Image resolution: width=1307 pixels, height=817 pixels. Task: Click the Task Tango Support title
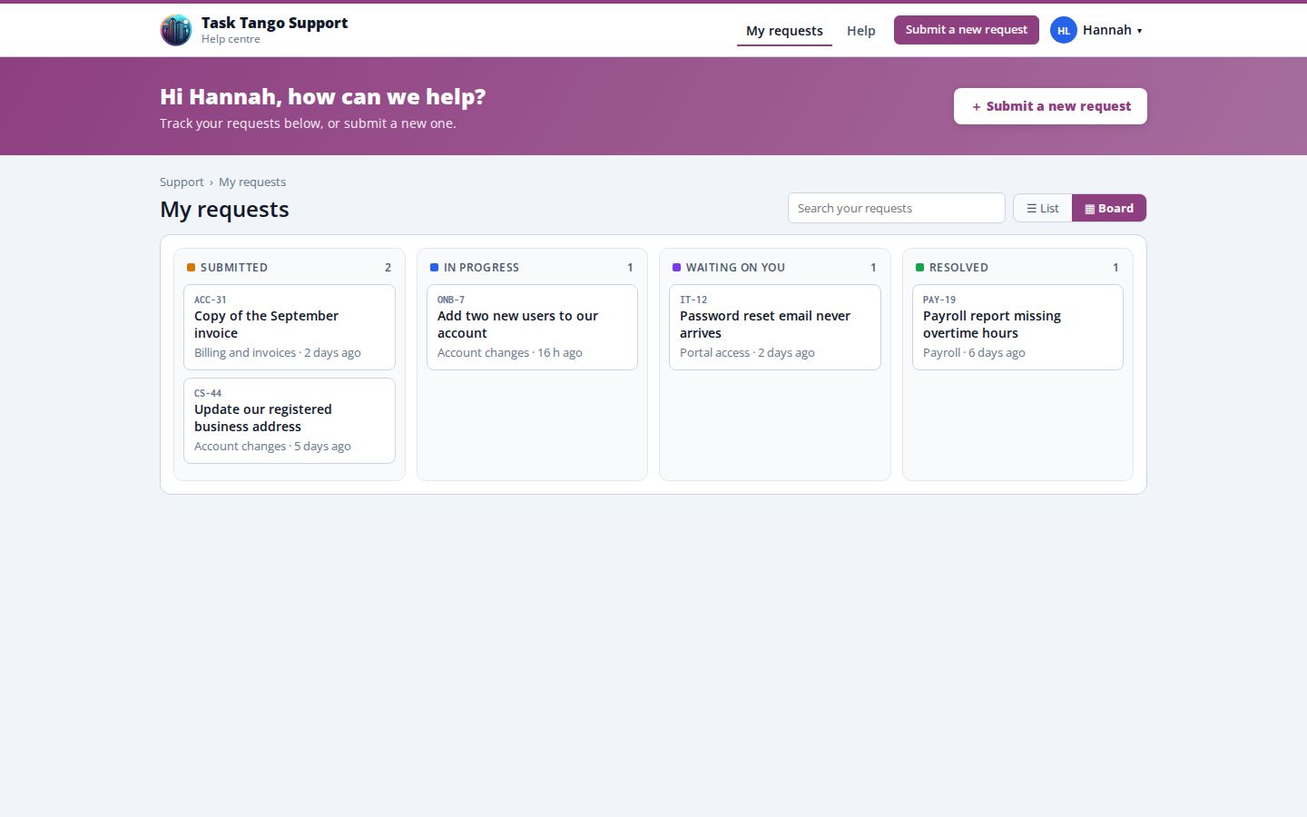(x=274, y=23)
